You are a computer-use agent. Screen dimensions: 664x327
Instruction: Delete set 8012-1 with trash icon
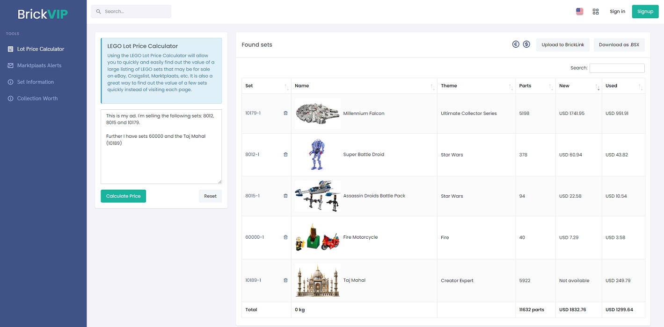285,154
